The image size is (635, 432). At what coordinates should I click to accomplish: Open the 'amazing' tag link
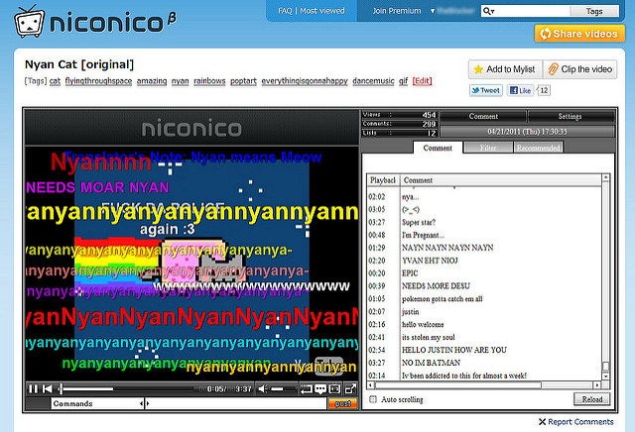pos(152,81)
